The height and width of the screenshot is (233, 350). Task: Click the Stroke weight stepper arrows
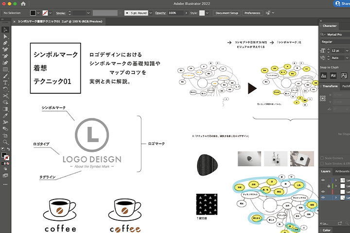[70, 13]
